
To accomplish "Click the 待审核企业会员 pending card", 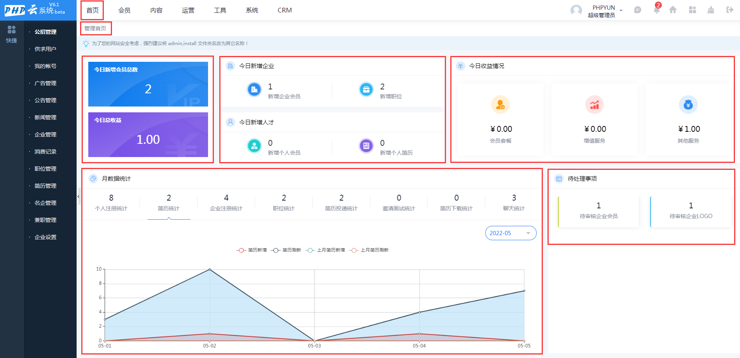I will [x=598, y=211].
